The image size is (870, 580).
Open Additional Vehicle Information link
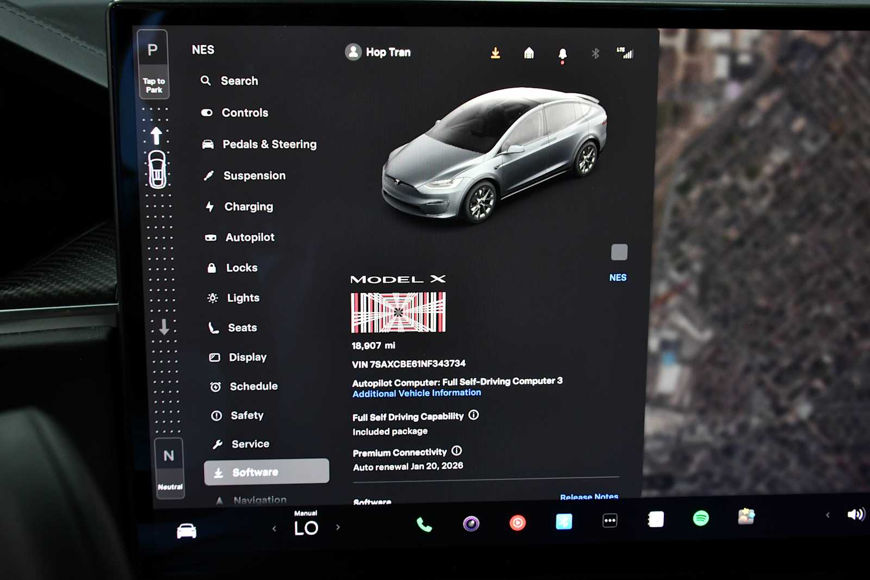417,393
